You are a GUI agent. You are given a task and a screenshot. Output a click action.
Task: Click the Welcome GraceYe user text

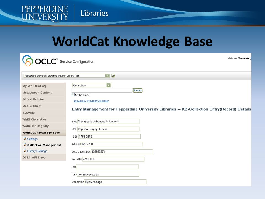point(238,59)
